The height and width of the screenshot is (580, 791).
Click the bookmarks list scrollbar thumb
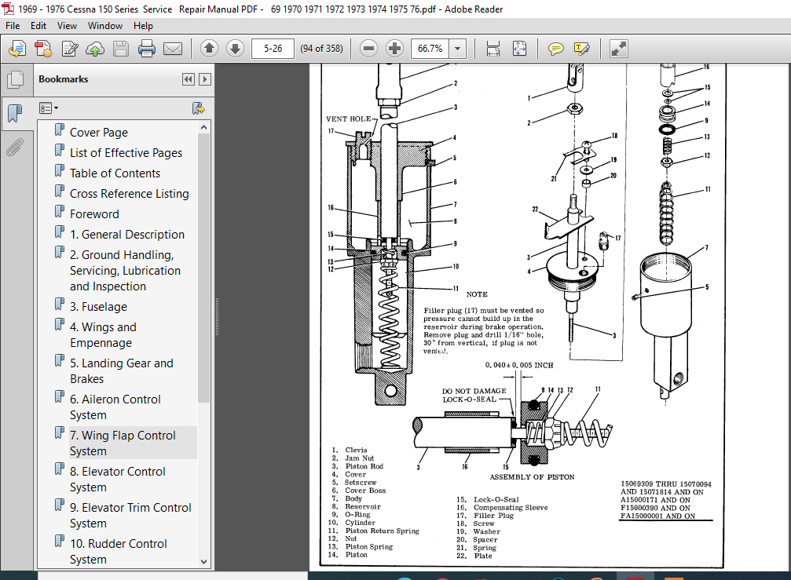click(x=203, y=268)
